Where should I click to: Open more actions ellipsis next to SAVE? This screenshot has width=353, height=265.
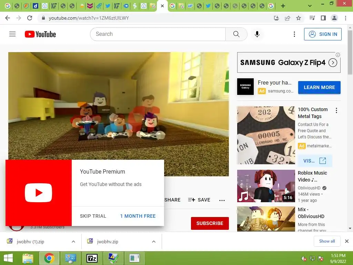click(222, 200)
